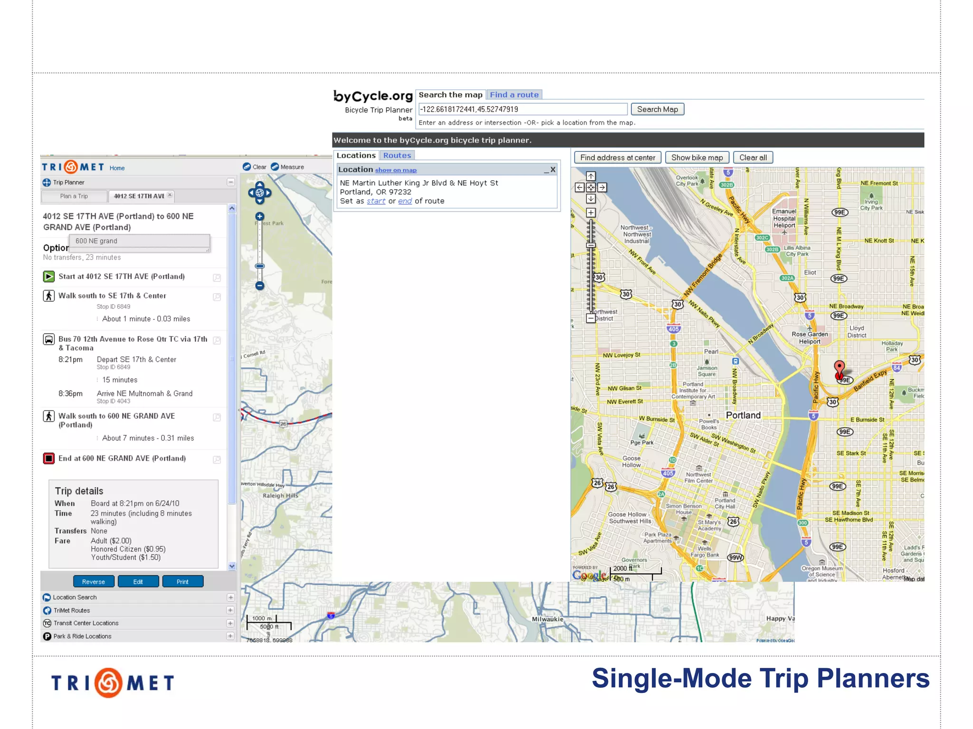The width and height of the screenshot is (973, 729).
Task: Click Search Map button
Action: [658, 109]
